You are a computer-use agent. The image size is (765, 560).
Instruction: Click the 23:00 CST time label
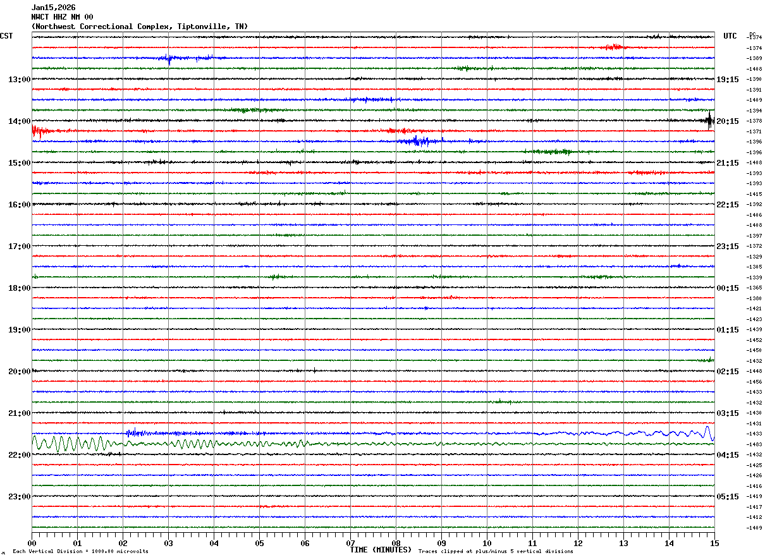(20, 497)
